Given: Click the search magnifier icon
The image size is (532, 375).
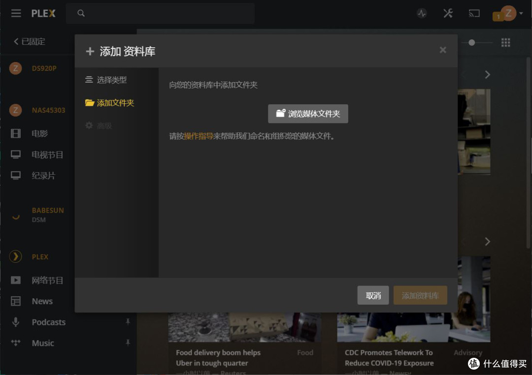Looking at the screenshot, I should pos(81,13).
